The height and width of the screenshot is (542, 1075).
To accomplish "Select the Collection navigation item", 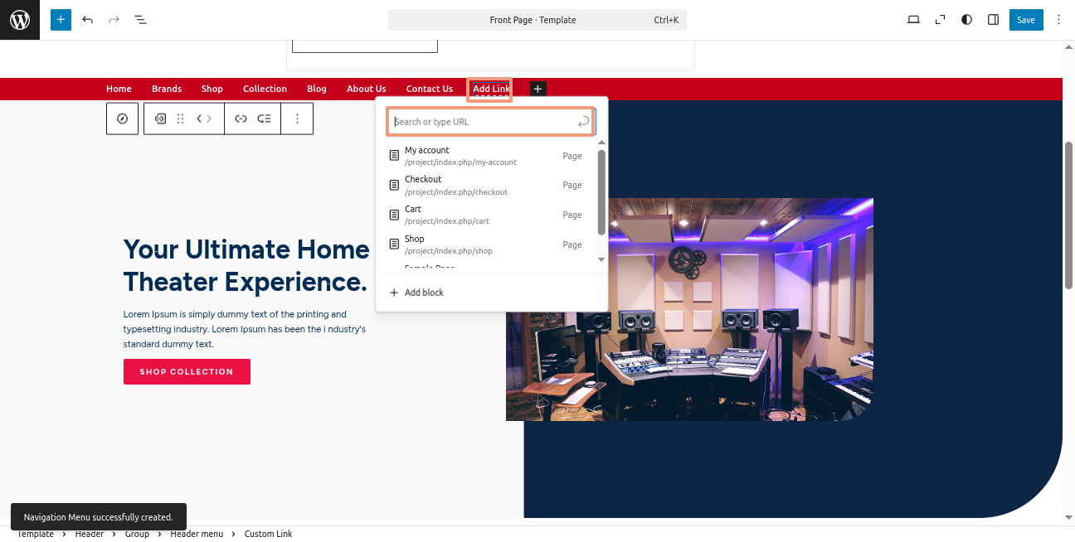I will 265,89.
